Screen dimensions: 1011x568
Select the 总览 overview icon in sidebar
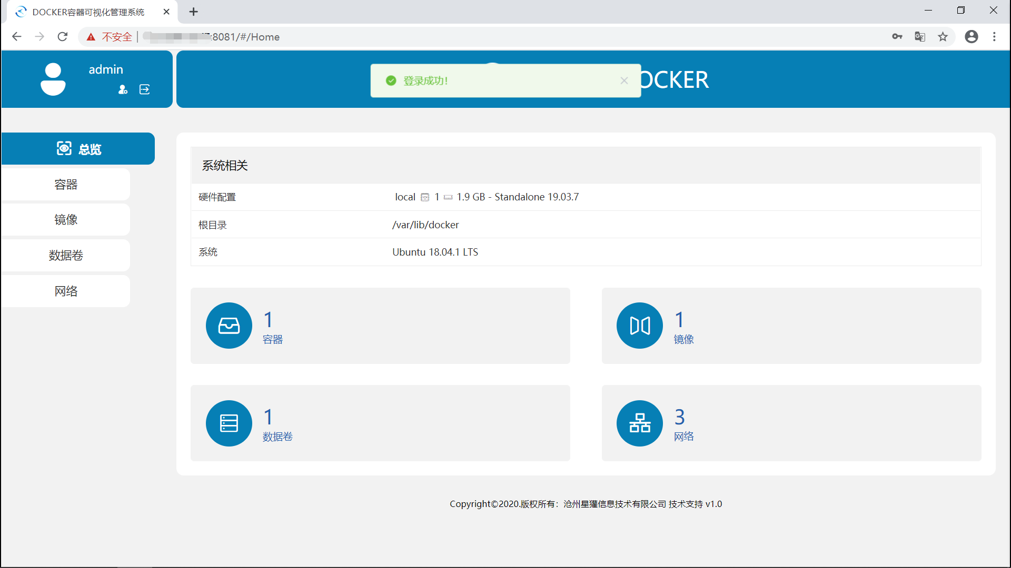coord(64,148)
